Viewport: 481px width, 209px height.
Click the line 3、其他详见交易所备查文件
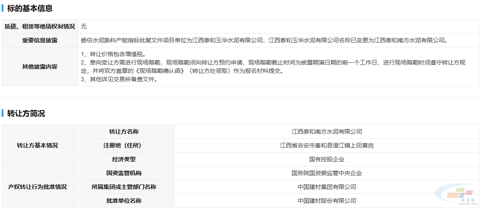click(119, 79)
